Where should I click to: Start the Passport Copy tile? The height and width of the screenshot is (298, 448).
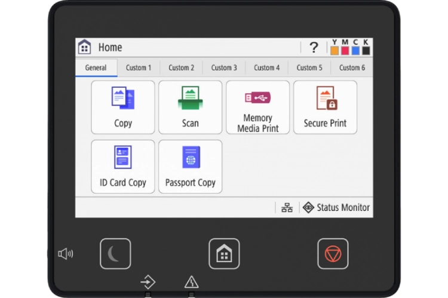pyautogui.click(x=191, y=167)
